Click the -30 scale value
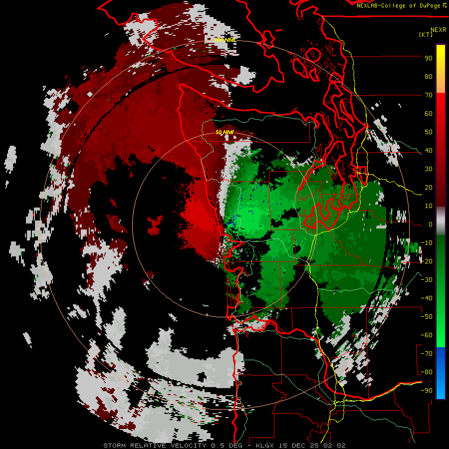The height and width of the screenshot is (449, 449). tap(427, 279)
